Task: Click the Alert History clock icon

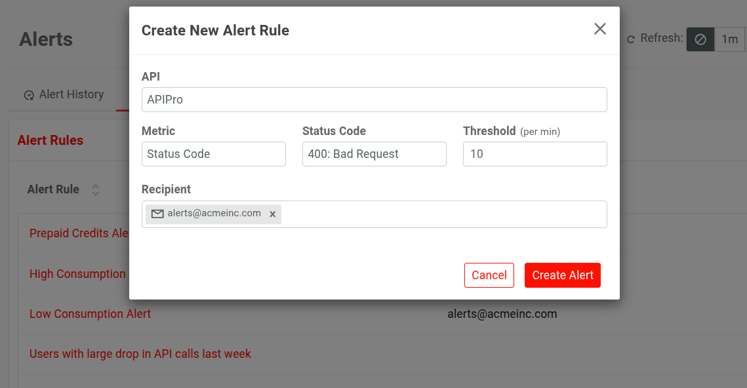Action: [29, 94]
